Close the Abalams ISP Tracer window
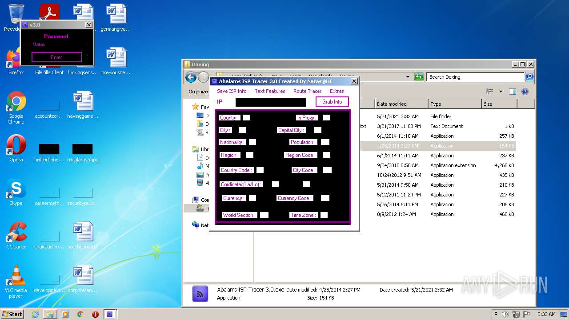The width and height of the screenshot is (569, 320). coord(354,81)
